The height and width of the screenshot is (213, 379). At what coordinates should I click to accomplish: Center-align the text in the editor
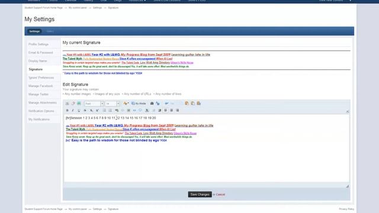click(171, 111)
